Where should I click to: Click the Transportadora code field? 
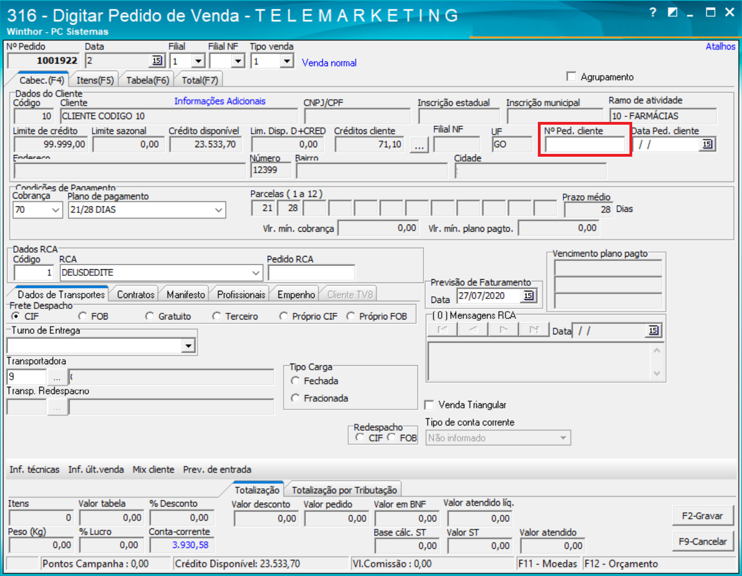pos(26,377)
